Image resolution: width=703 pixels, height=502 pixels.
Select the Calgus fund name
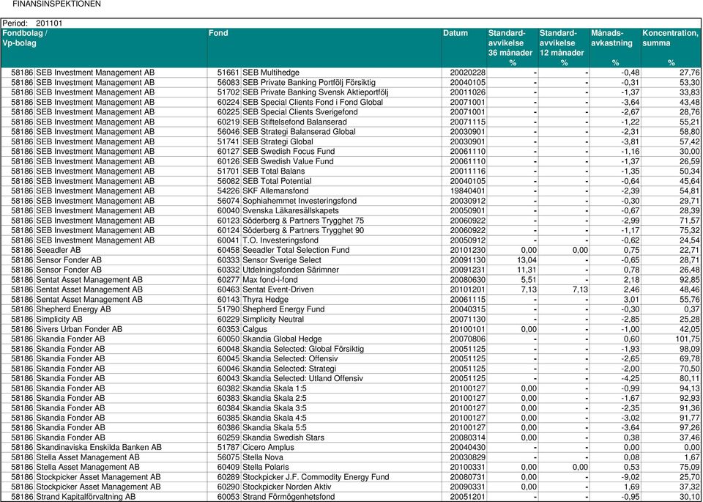pos(255,329)
